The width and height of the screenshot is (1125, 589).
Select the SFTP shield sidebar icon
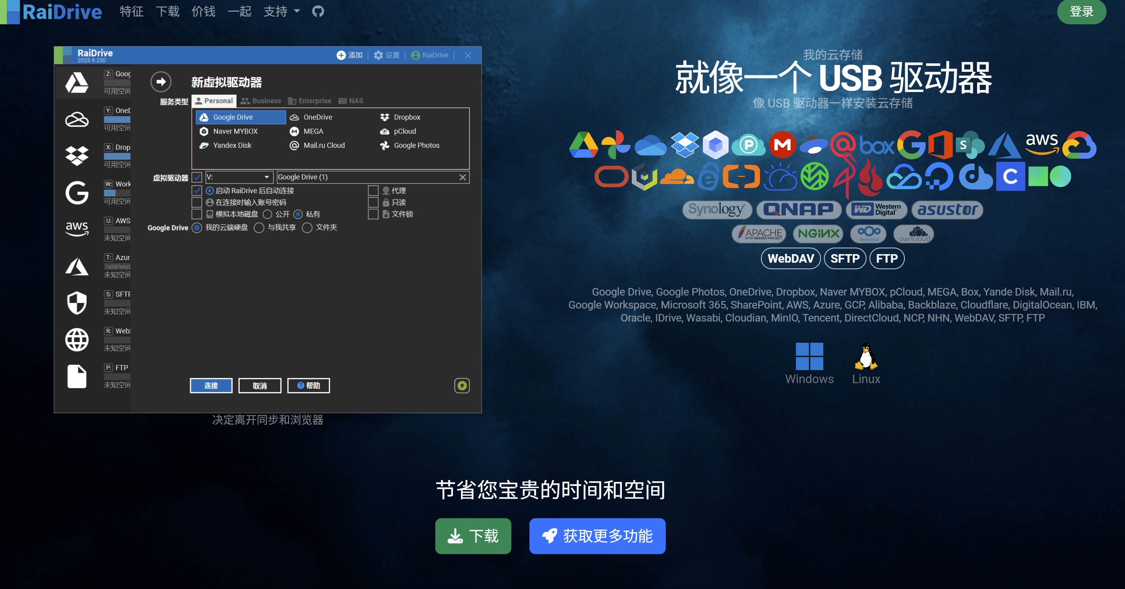pyautogui.click(x=77, y=303)
